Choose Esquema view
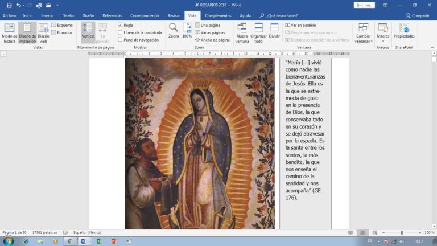The image size is (437, 246). (x=62, y=25)
